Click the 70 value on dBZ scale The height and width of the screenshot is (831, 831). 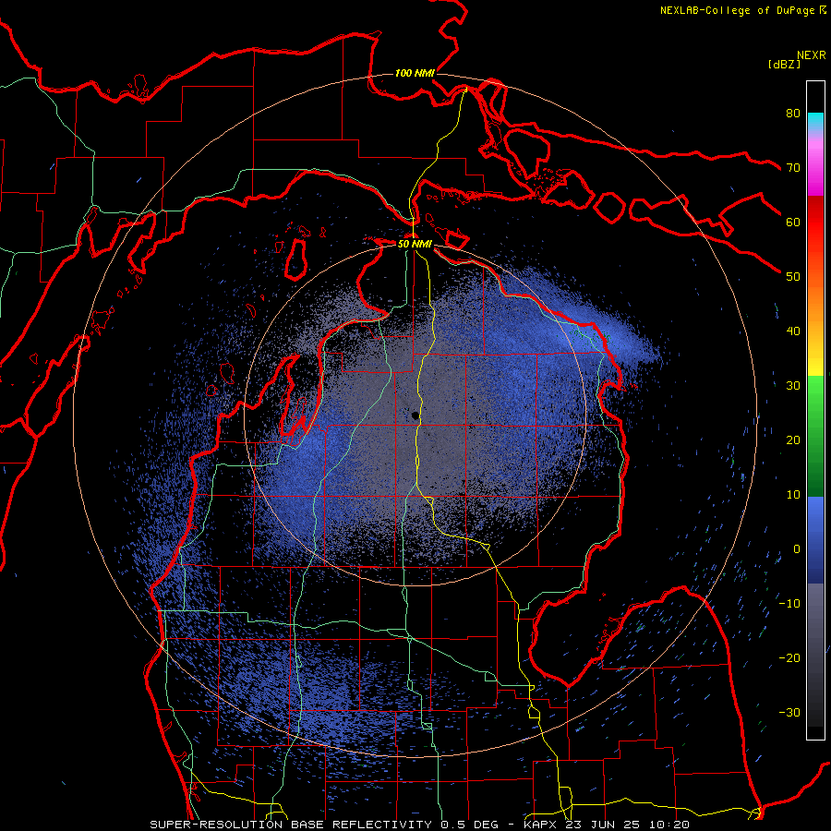793,168
